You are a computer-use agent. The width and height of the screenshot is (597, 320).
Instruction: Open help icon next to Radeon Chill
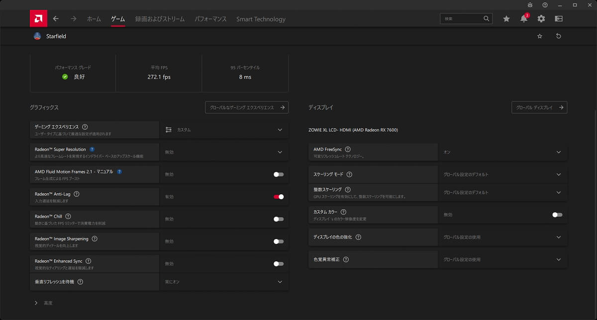[68, 217]
